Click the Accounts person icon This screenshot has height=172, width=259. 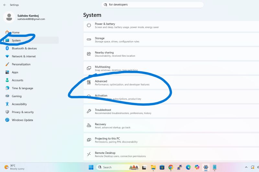pyautogui.click(x=7, y=80)
